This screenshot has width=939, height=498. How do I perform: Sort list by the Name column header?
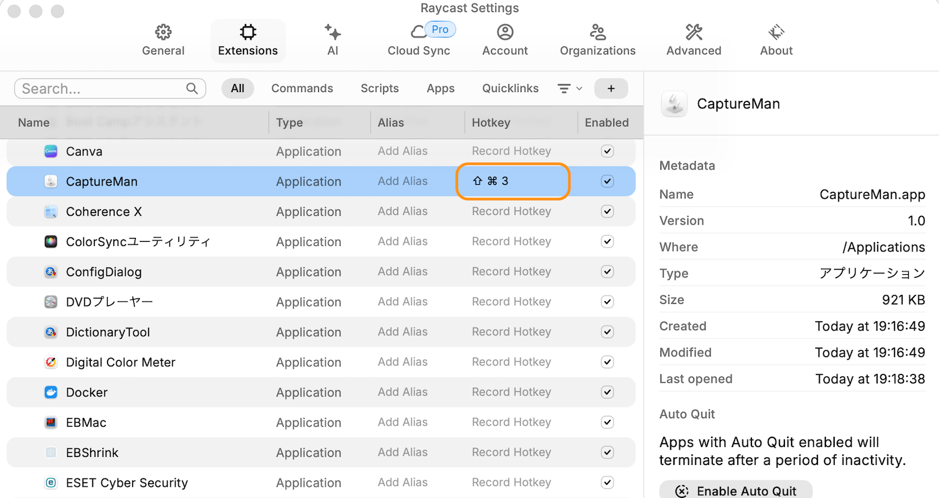click(34, 122)
